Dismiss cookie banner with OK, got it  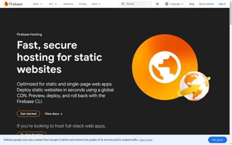pos(217,140)
